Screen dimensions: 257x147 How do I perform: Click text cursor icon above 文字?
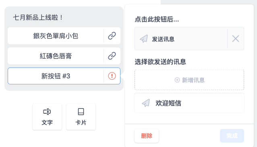point(47,112)
